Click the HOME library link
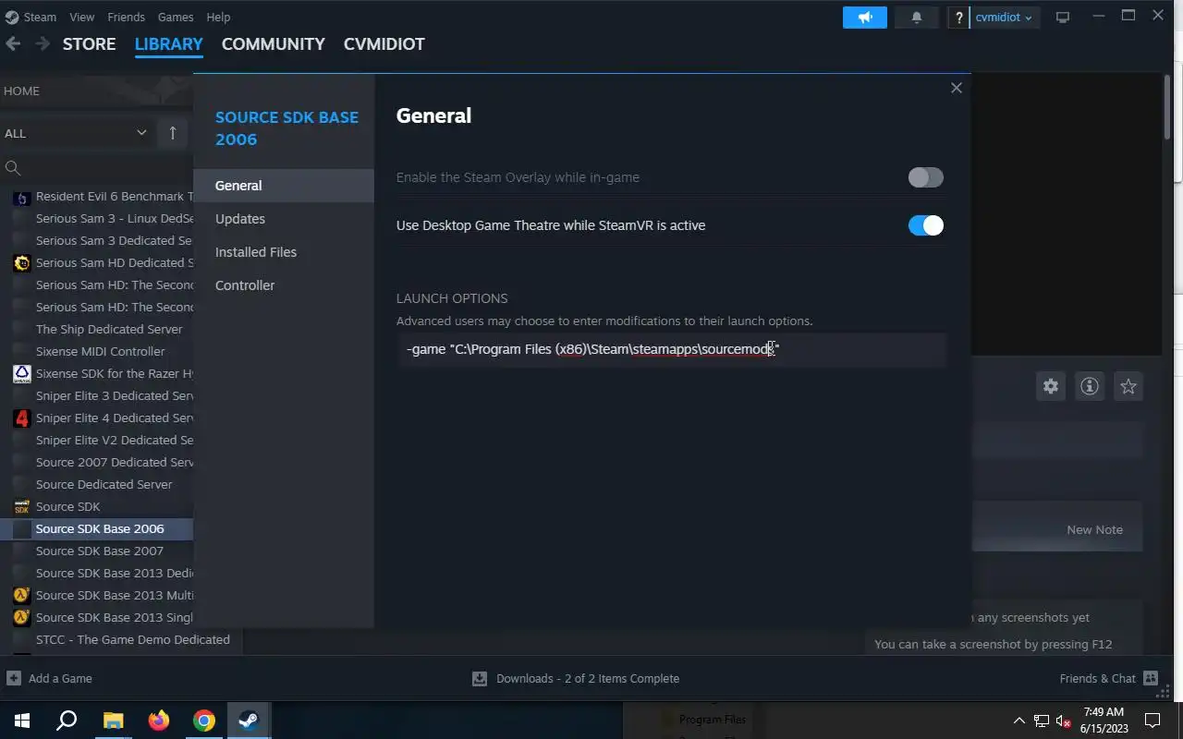This screenshot has width=1183, height=739. tap(21, 91)
